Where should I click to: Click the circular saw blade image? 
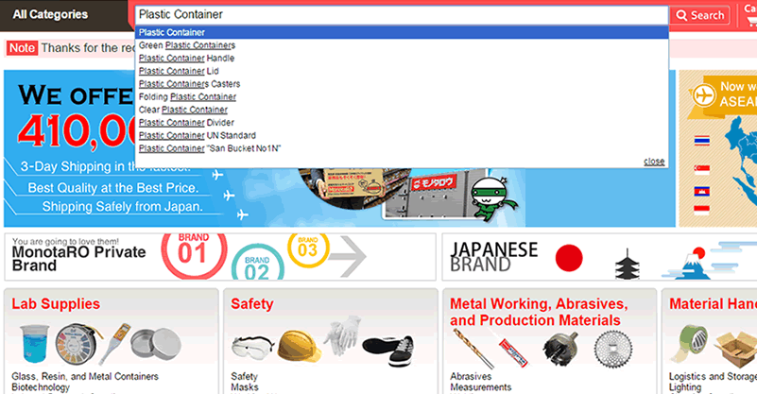click(613, 349)
